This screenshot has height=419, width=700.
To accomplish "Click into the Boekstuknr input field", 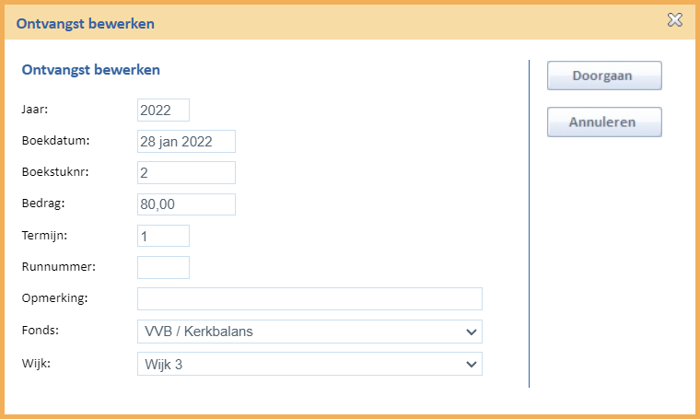I will coord(186,173).
